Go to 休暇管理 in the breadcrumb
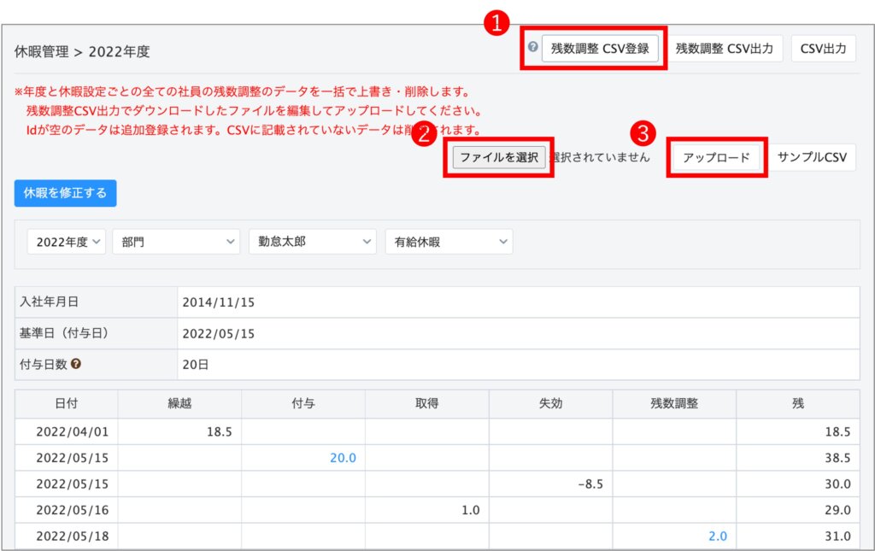The width and height of the screenshot is (875, 551). [41, 51]
